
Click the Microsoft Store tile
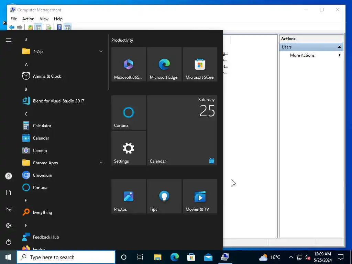[200, 64]
